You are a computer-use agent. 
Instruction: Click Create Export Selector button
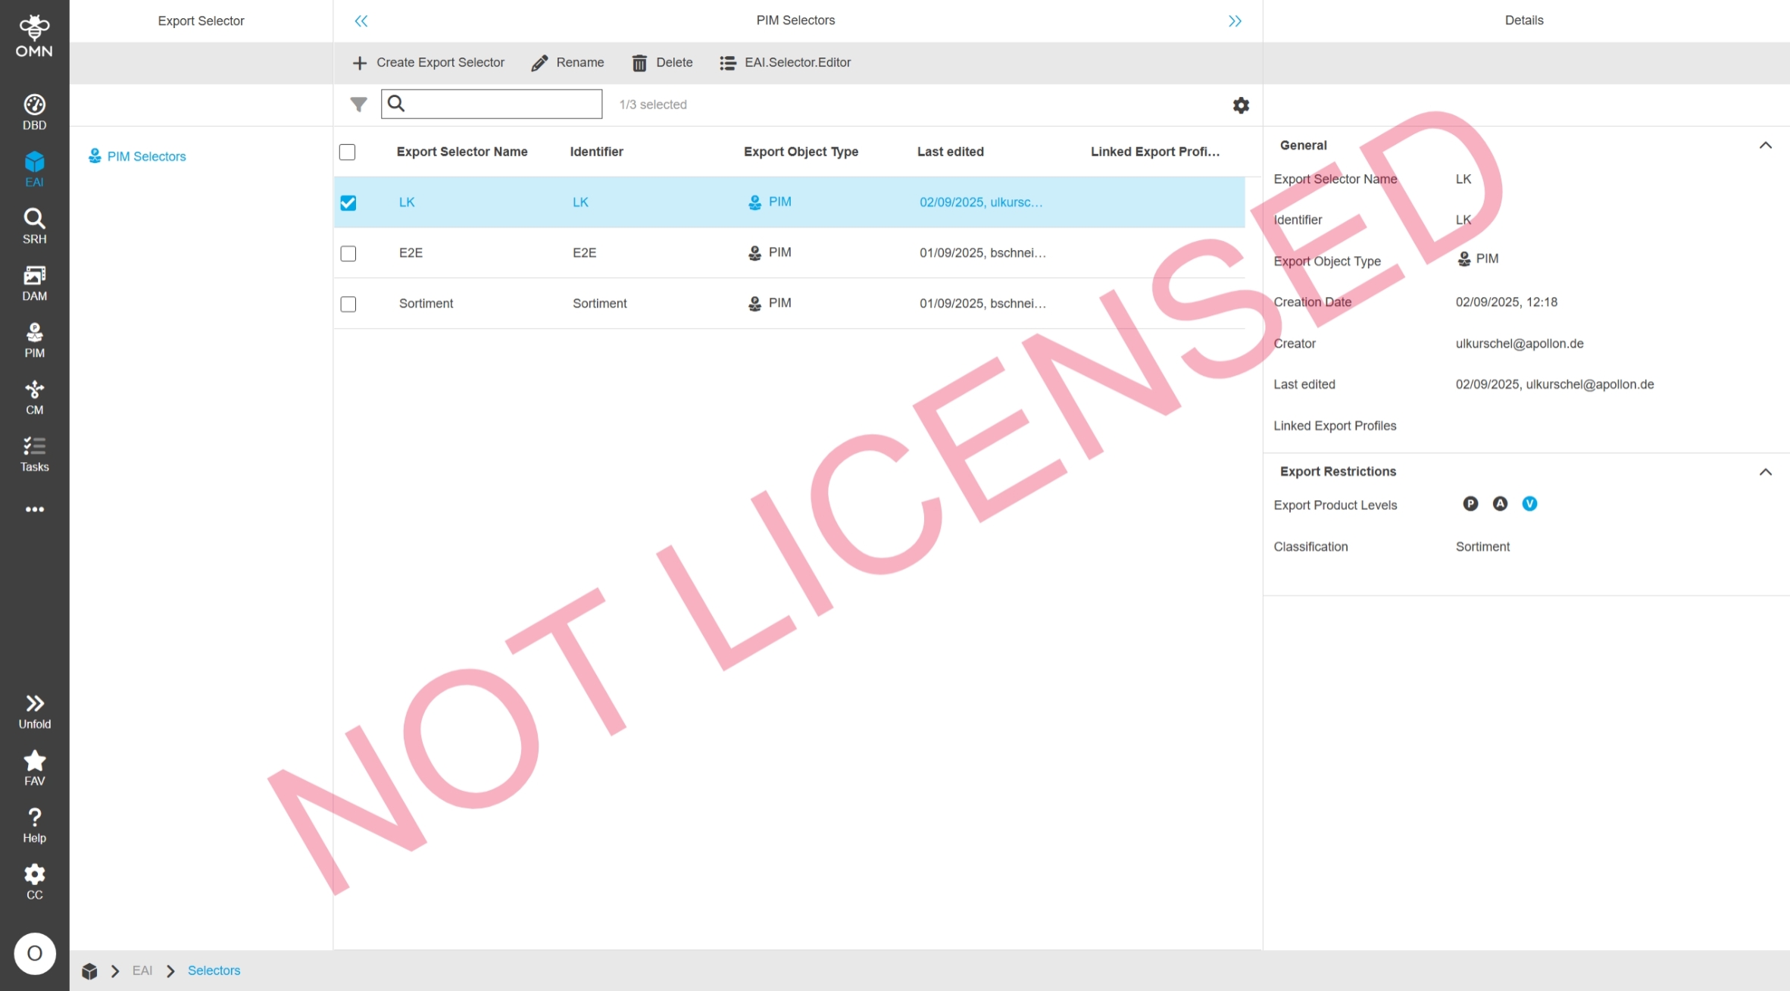(x=428, y=63)
